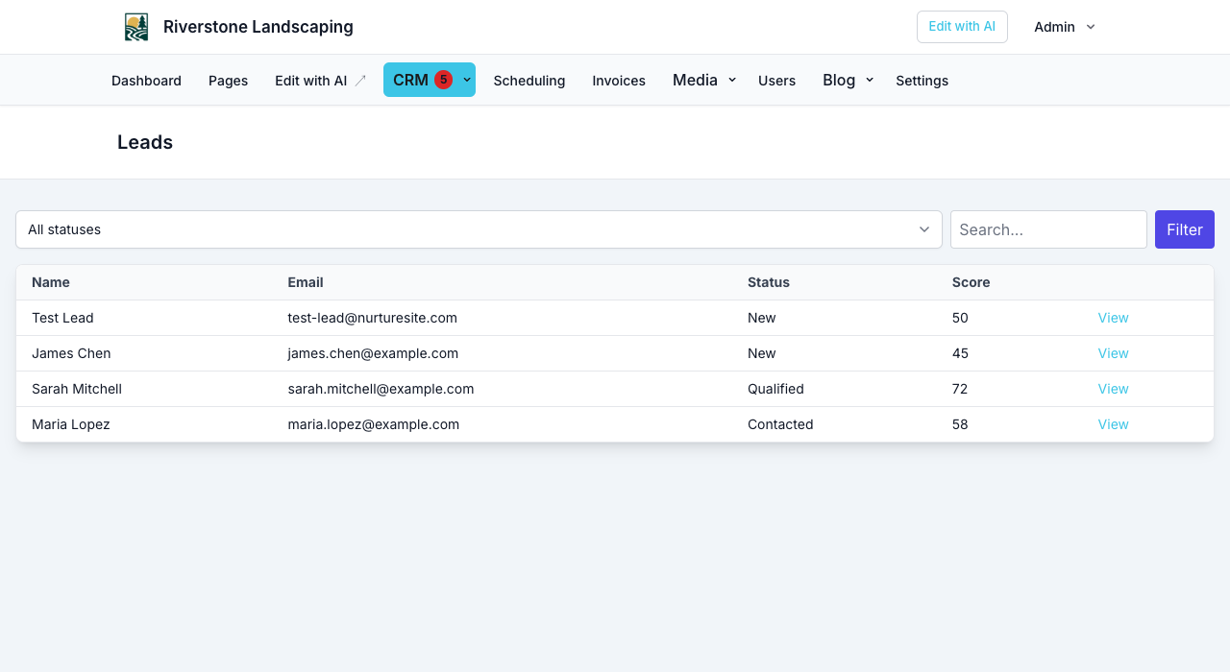Image resolution: width=1230 pixels, height=672 pixels.
Task: Go to the Users page
Action: (x=776, y=81)
